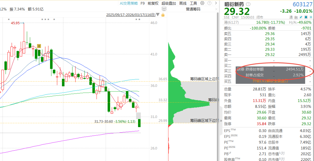Click the 均价 value 29.66
The width and height of the screenshot is (314, 161).
pyautogui.click(x=262, y=112)
